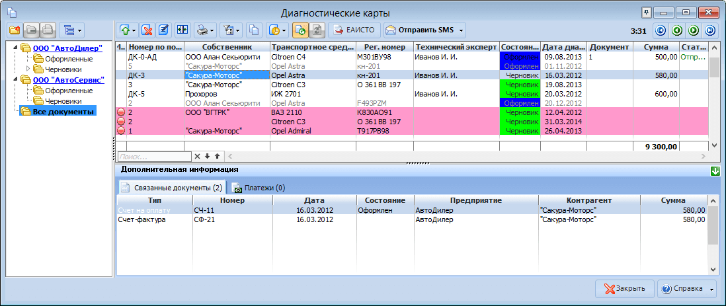Screen dimensions: 726x306
Task: Copy the selected document via copy icon
Action: 254,30
